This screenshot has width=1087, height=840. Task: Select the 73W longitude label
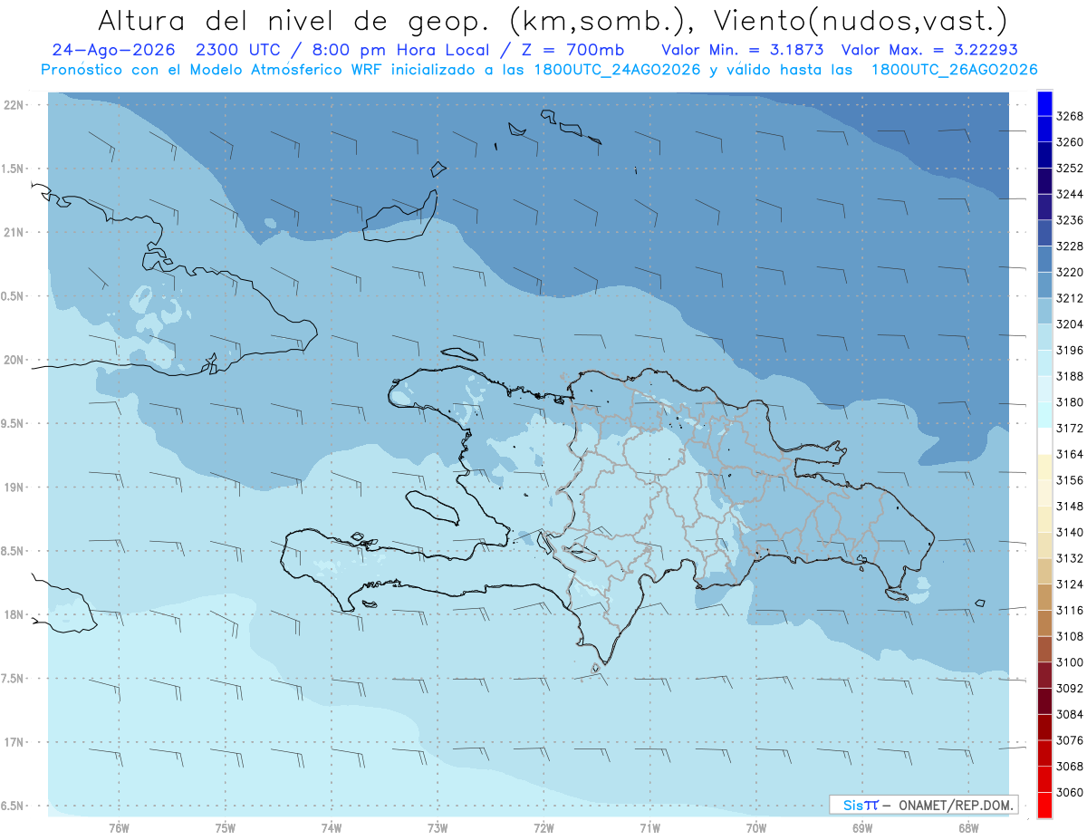pos(438,828)
